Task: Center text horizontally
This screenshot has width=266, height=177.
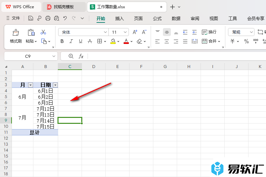Action: coord(167,41)
